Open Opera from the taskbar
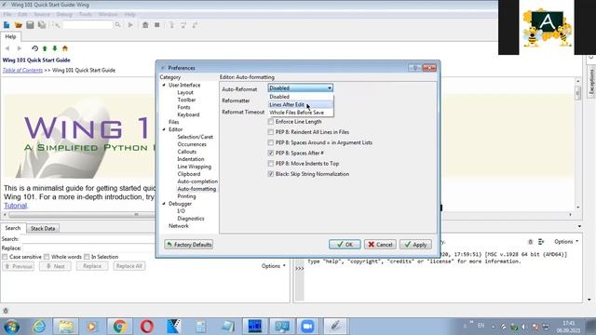The image size is (596, 335). coord(147,327)
